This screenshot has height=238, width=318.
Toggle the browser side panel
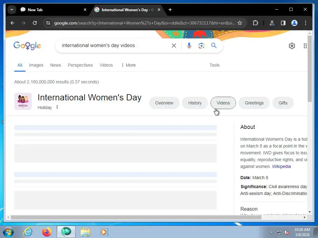point(283,23)
